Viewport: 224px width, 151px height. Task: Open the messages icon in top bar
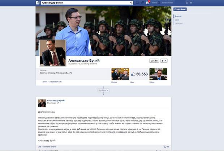(x=142, y=3)
